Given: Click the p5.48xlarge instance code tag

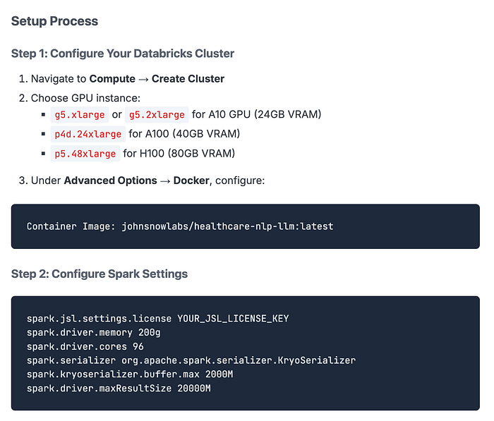Looking at the screenshot, I should (85, 154).
